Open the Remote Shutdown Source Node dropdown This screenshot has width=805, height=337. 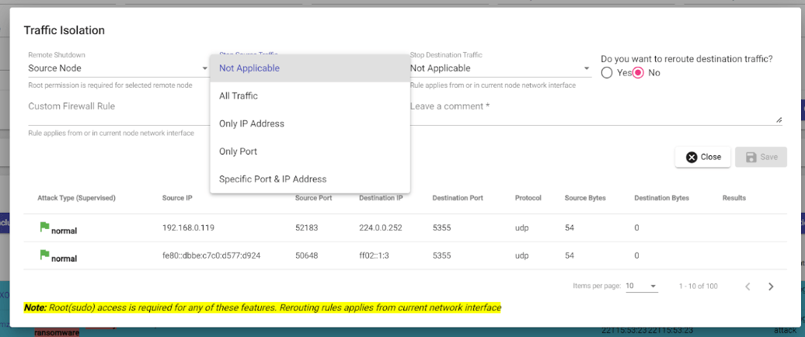click(x=117, y=68)
